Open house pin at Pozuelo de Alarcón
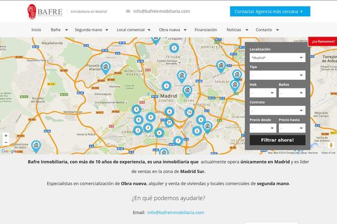The width and height of the screenshot is (337, 224). tap(106, 68)
